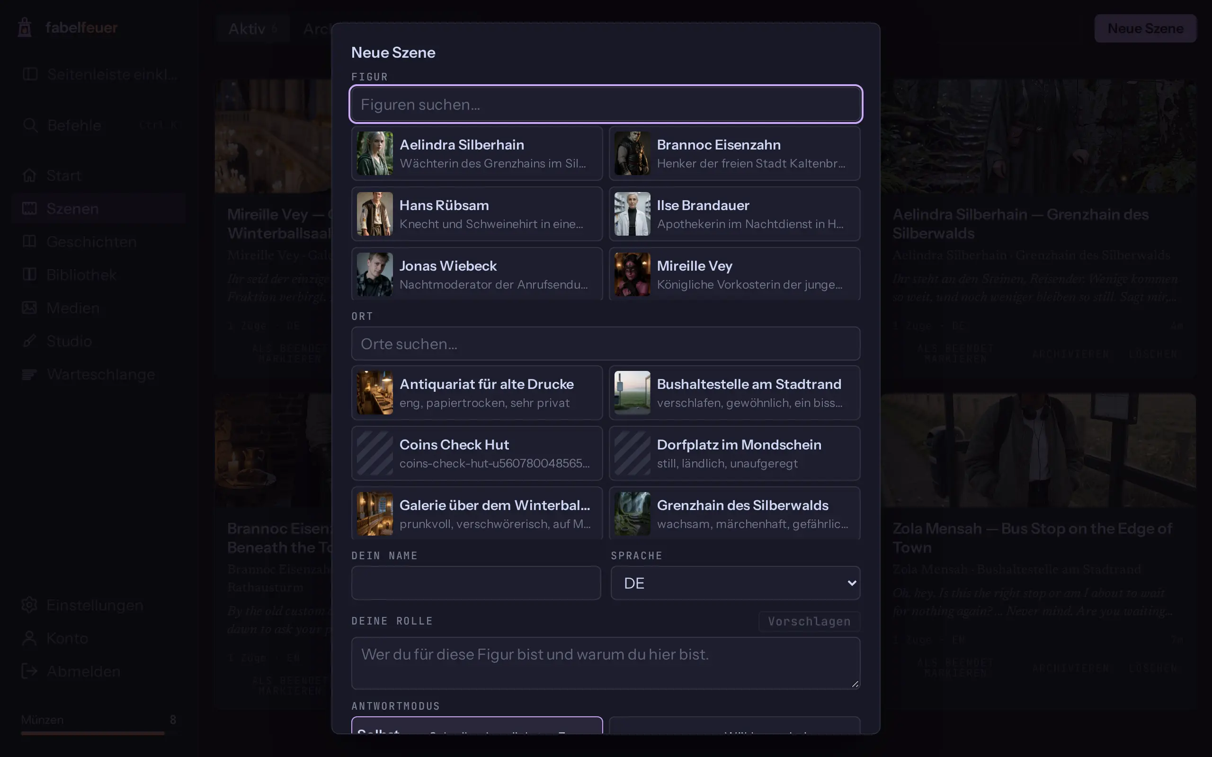This screenshot has height=757, width=1212.
Task: Open the Warteschlange queue icon
Action: tap(29, 374)
